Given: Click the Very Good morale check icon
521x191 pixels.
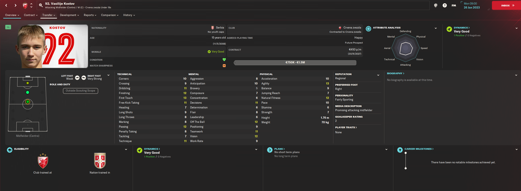Looking at the screenshot, I should pos(209,52).
